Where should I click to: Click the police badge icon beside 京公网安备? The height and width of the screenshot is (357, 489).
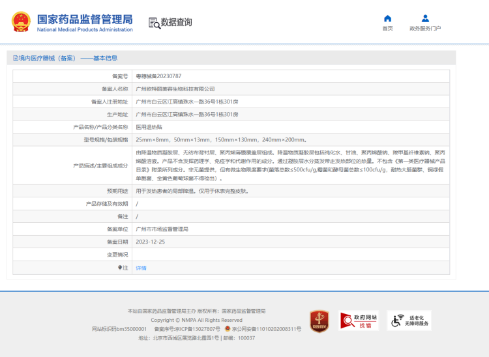click(228, 329)
